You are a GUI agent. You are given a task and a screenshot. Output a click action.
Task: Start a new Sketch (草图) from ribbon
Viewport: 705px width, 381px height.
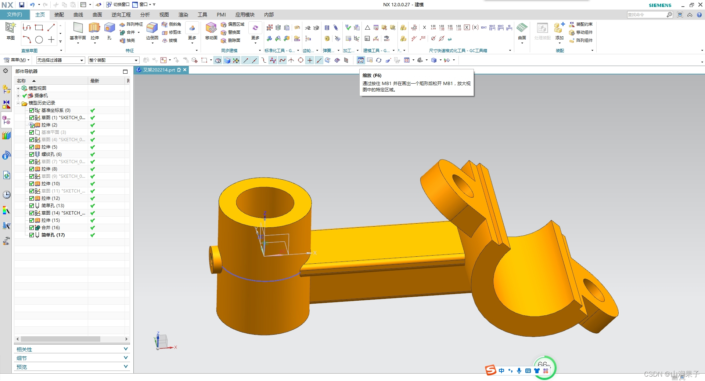click(x=10, y=31)
